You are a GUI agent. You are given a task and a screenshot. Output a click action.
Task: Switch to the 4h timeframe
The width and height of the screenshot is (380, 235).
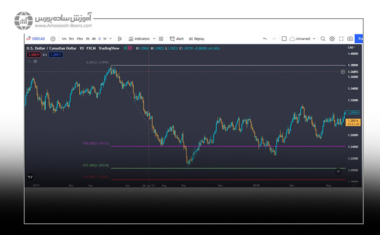click(94, 39)
